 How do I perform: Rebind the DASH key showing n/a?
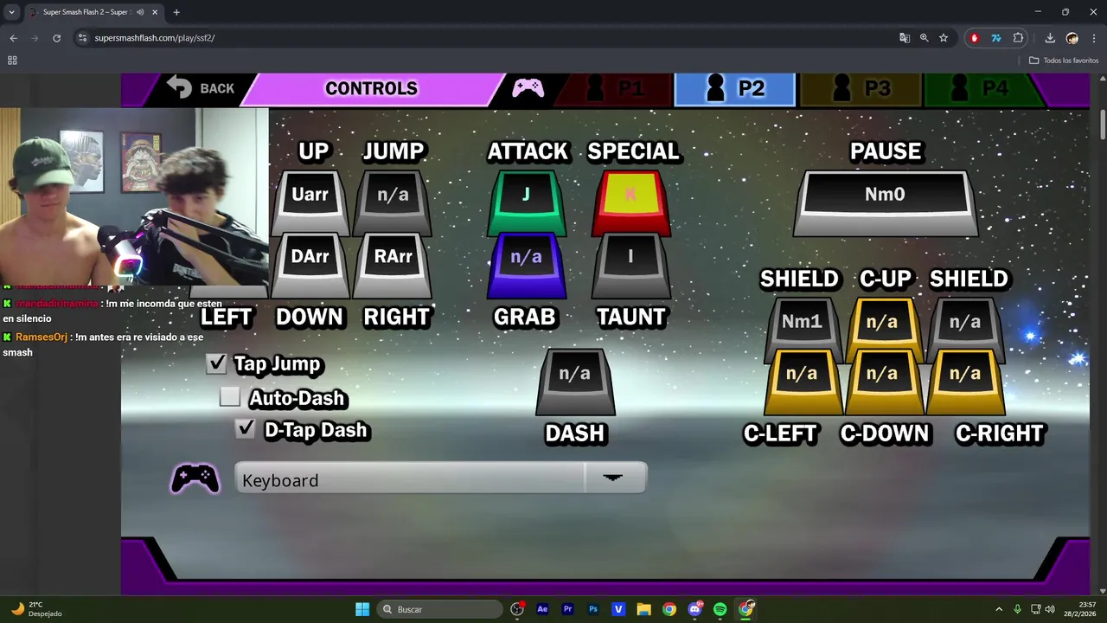click(x=574, y=382)
